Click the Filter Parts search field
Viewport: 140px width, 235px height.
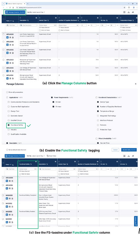point(12,25)
